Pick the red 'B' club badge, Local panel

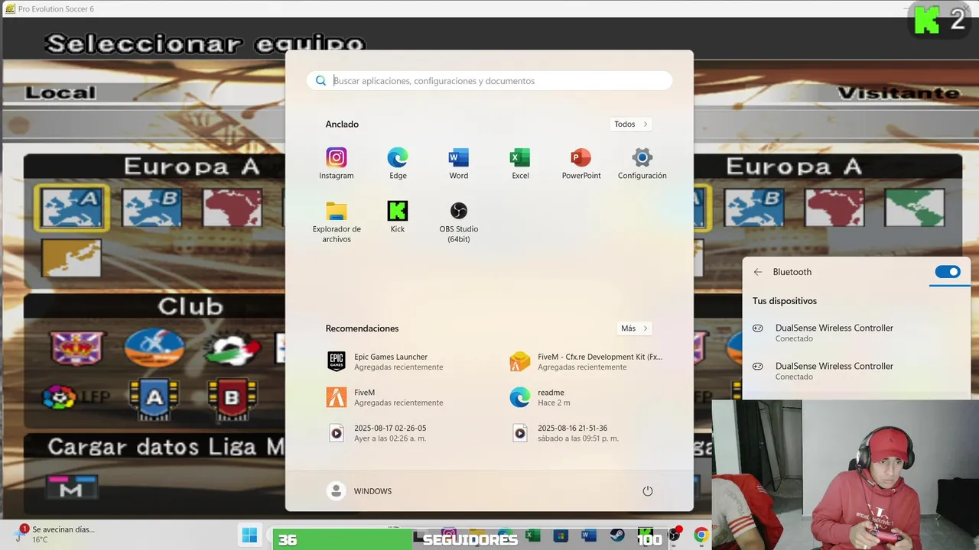coord(232,398)
